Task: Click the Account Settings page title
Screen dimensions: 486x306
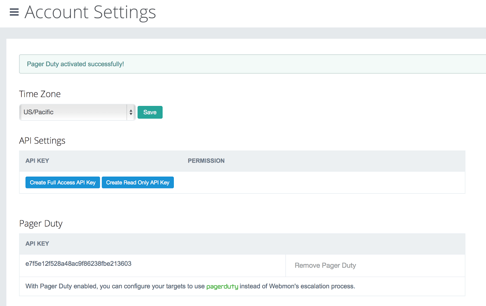Action: point(90,12)
